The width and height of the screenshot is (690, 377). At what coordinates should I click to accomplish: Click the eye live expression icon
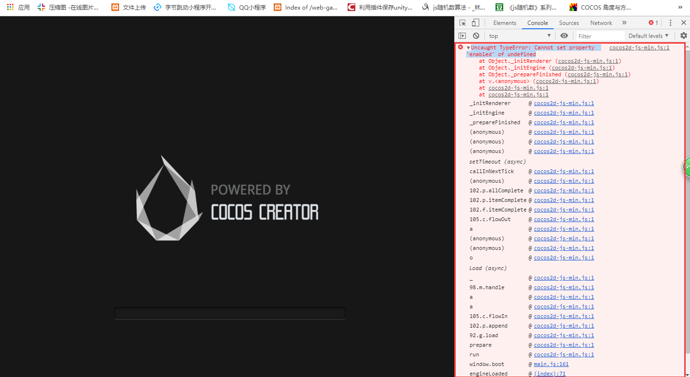tap(564, 36)
